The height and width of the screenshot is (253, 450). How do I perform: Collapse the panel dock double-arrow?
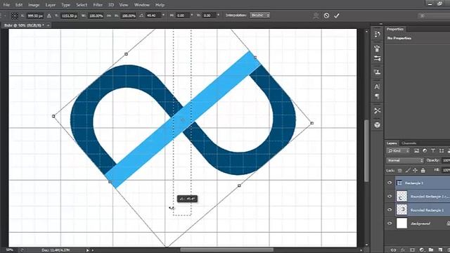pyautogui.click(x=381, y=24)
